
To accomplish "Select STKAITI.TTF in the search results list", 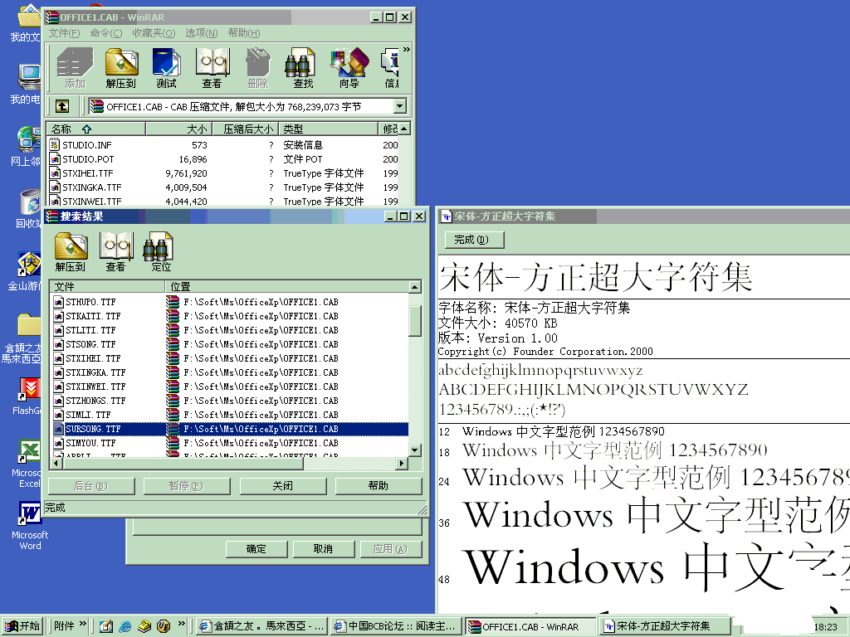I will (x=93, y=316).
